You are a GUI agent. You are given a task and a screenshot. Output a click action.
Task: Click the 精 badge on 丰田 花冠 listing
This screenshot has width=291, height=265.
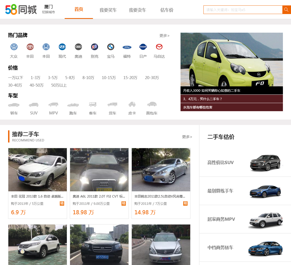62,203
